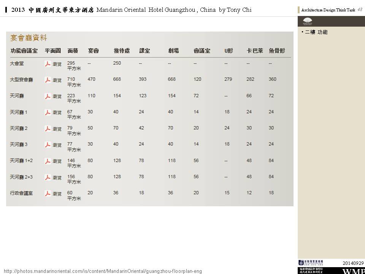Click the PDF icon for 大會堂 row
365x274 pixels.
pyautogui.click(x=48, y=64)
